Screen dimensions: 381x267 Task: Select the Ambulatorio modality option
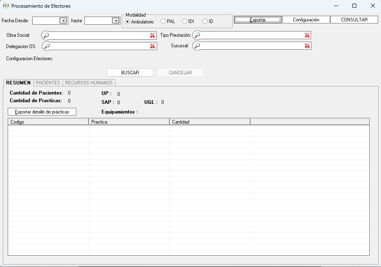tap(128, 21)
